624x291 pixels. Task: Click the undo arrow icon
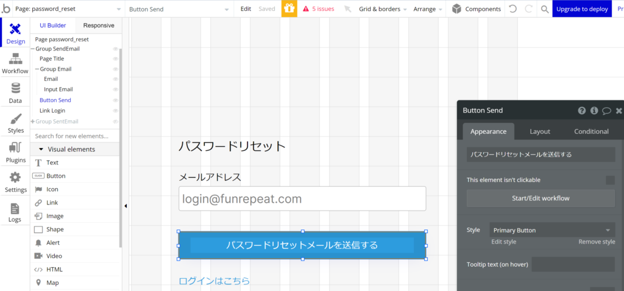point(513,9)
